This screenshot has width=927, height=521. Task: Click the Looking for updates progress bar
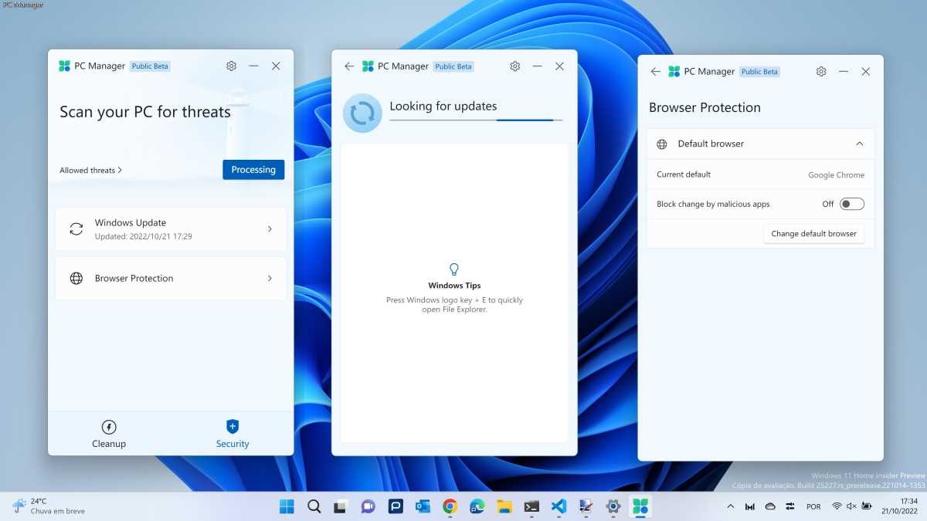[476, 120]
